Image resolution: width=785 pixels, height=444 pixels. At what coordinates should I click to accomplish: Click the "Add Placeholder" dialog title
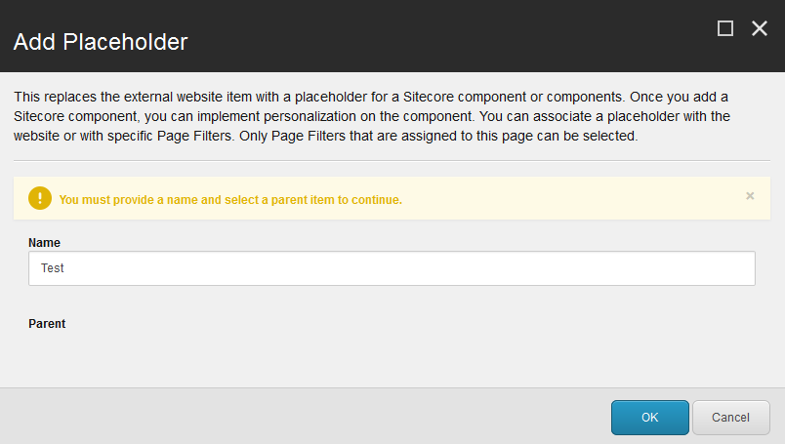(x=101, y=42)
